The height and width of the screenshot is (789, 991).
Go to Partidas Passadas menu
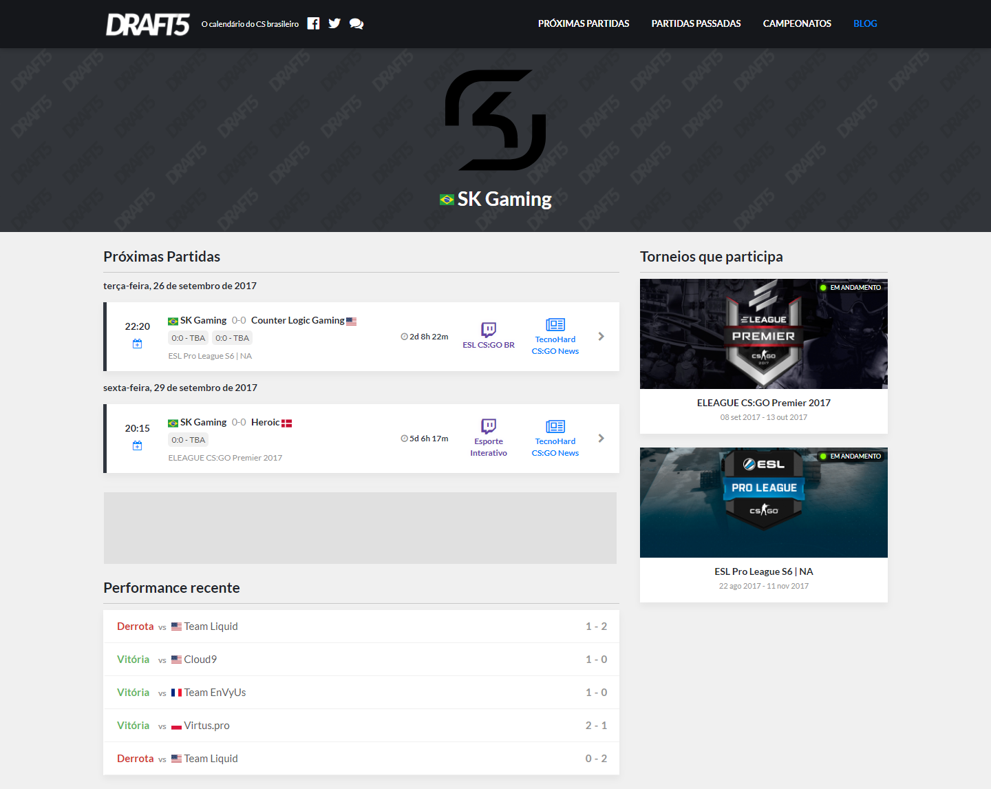tap(696, 23)
